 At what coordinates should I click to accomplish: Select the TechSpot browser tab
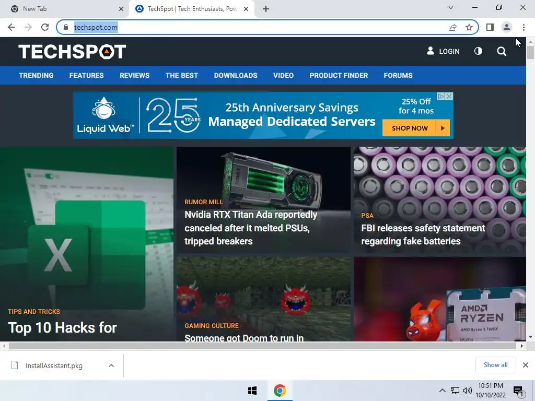(192, 9)
